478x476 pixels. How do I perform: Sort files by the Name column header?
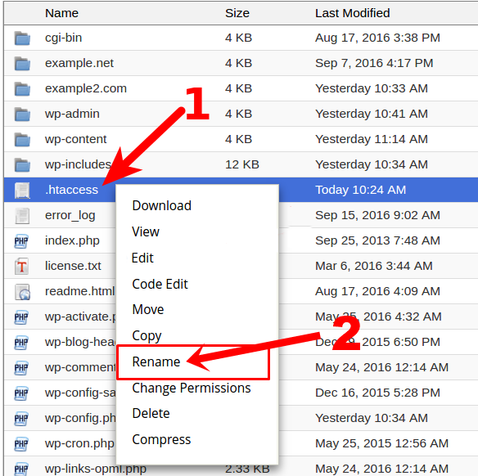(x=61, y=13)
